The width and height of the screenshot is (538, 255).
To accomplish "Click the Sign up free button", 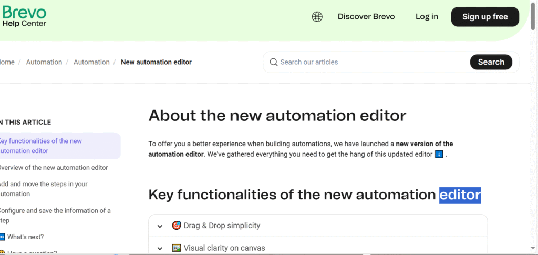I will [x=485, y=17].
